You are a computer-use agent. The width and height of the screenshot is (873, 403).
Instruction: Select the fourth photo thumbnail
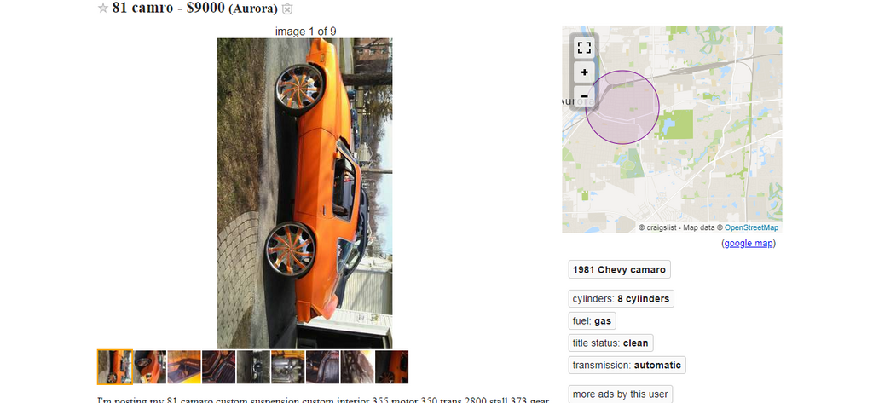coord(219,367)
